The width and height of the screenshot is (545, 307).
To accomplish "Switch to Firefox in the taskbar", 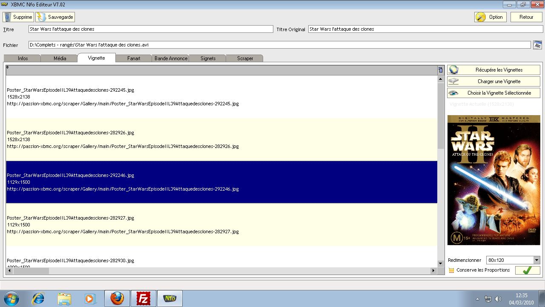I will click(x=117, y=298).
